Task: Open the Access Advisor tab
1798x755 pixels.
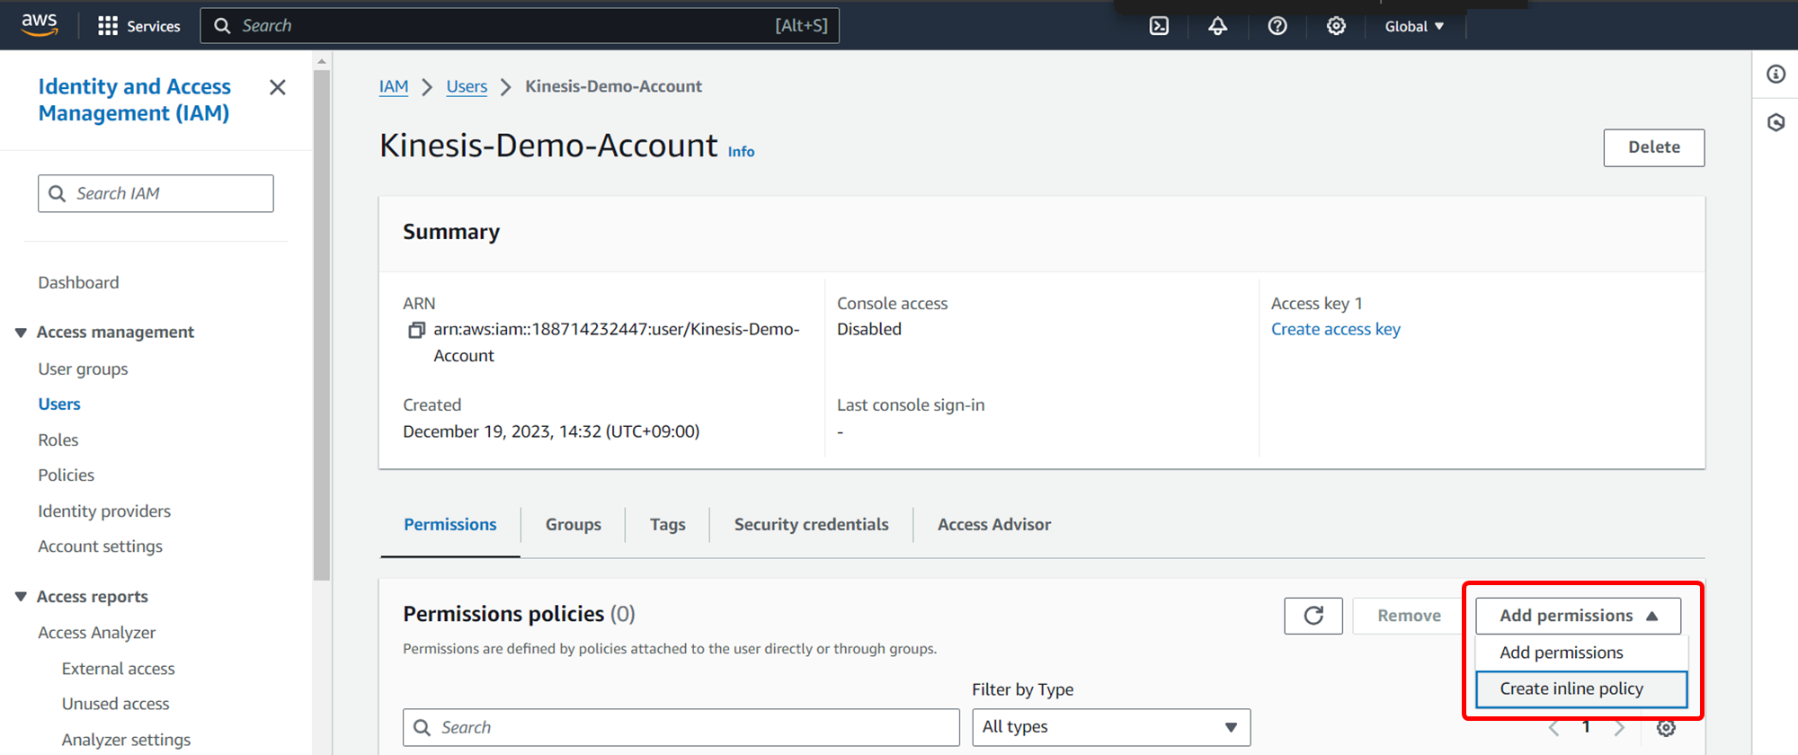Action: 993,525
